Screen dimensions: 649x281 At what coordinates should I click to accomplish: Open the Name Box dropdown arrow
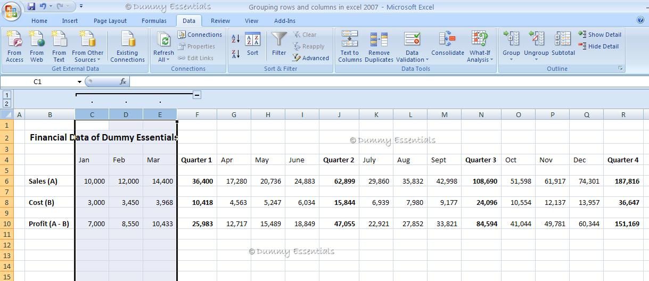(x=79, y=82)
